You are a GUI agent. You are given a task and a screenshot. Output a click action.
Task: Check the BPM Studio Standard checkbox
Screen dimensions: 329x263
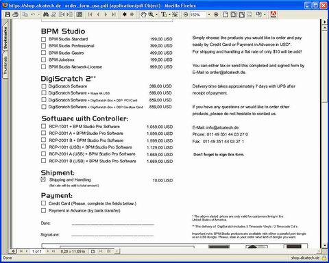(43, 39)
